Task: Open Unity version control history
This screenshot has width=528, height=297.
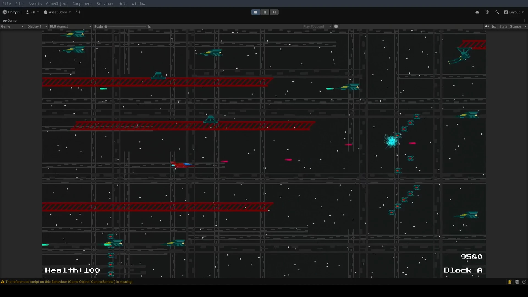Action: (487, 12)
